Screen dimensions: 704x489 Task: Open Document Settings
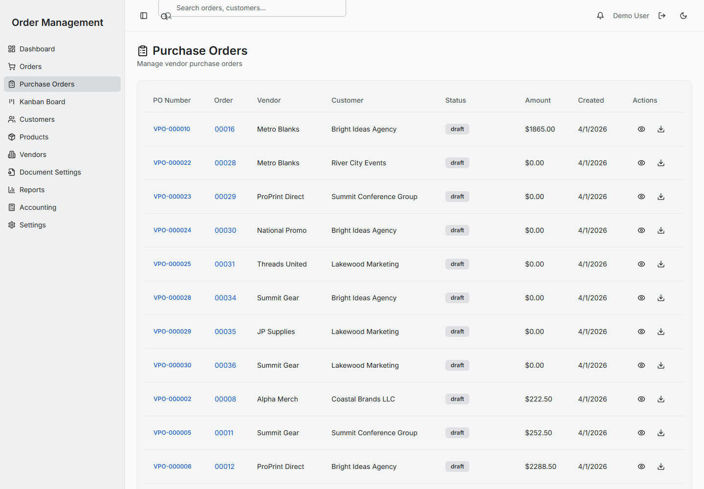pos(62,172)
